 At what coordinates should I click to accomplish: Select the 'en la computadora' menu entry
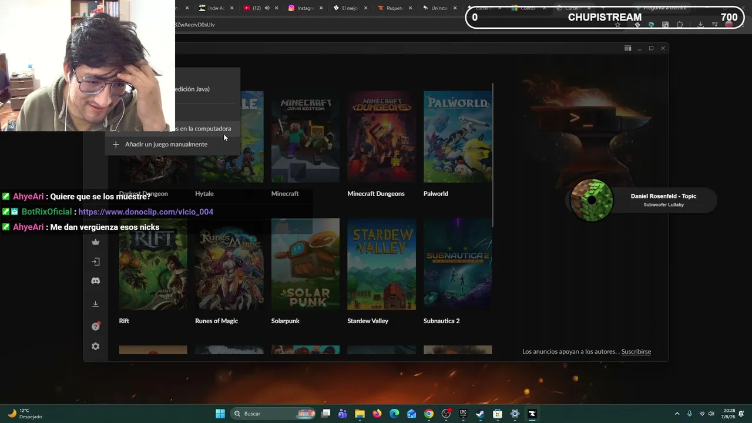pyautogui.click(x=173, y=129)
